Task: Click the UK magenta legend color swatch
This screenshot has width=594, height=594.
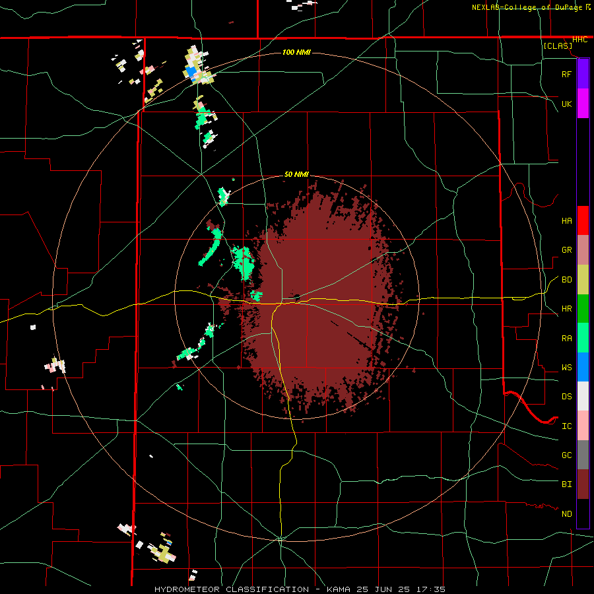Action: pos(583,103)
